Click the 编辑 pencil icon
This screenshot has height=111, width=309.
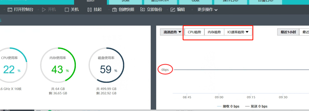click(x=173, y=10)
